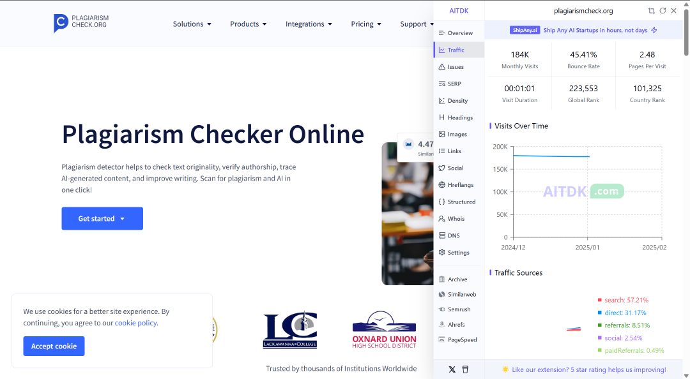Image resolution: width=690 pixels, height=379 pixels.
Task: Open the Settings gear icon
Action: [441, 253]
